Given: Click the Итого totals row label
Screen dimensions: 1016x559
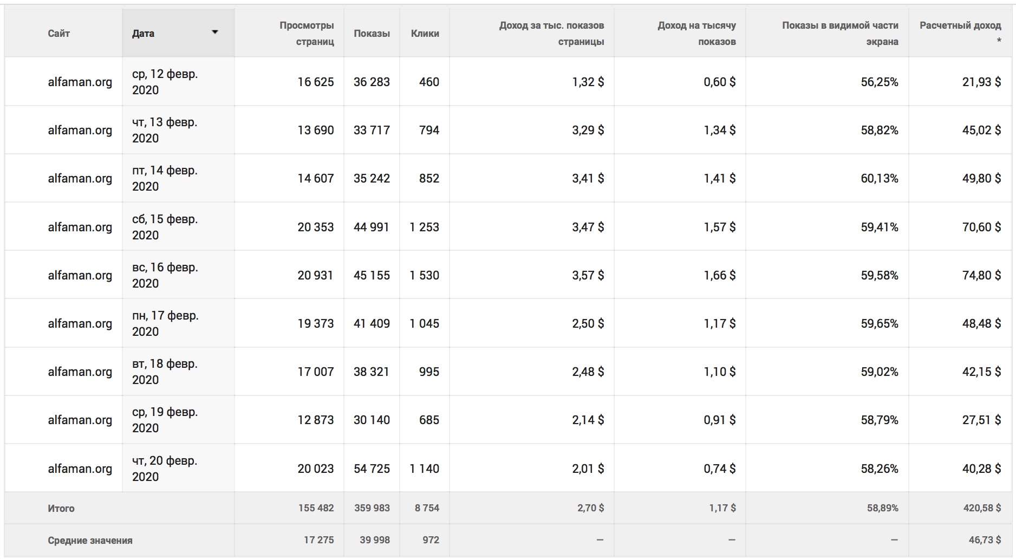Looking at the screenshot, I should (x=61, y=508).
